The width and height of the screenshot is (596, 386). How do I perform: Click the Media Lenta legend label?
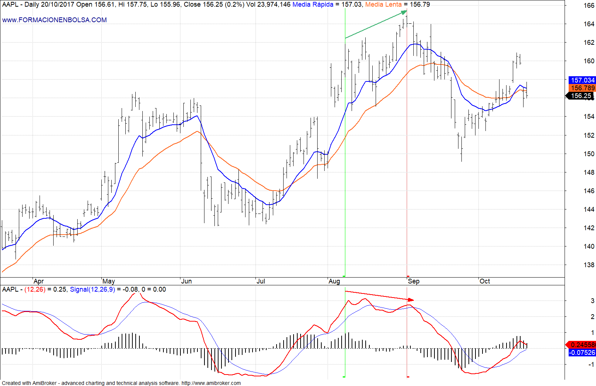[383, 4]
